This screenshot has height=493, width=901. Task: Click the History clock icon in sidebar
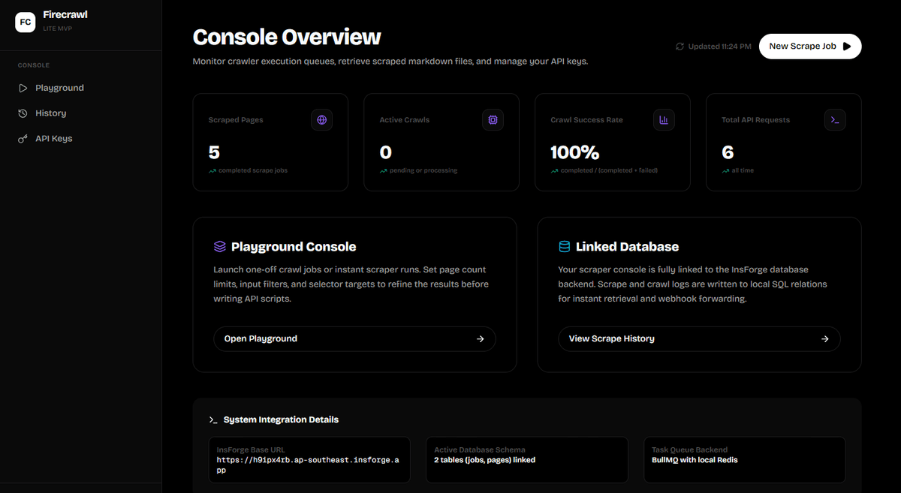pos(23,113)
